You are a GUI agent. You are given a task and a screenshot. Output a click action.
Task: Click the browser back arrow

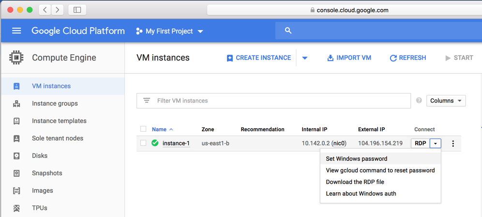(x=45, y=10)
